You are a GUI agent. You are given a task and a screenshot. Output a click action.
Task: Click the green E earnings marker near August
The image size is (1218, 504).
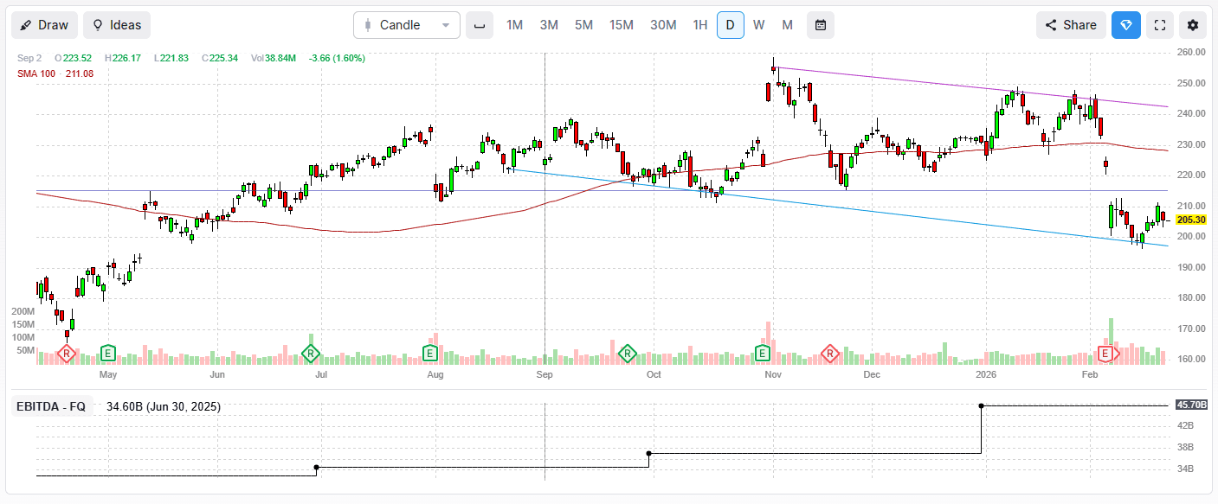coord(429,353)
